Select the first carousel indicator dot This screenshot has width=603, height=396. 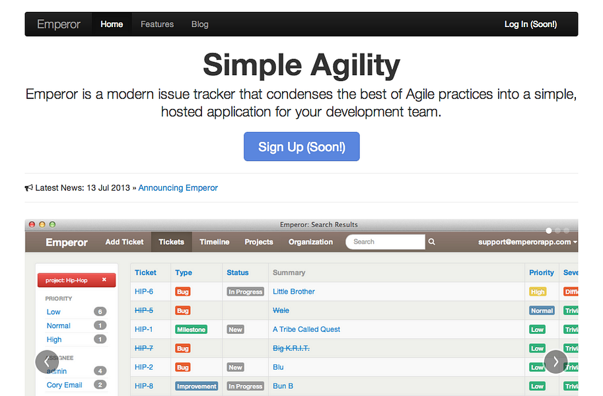[549, 231]
